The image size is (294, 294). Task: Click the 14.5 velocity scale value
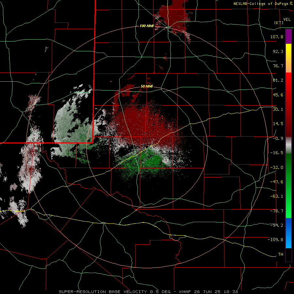pyautogui.click(x=278, y=124)
